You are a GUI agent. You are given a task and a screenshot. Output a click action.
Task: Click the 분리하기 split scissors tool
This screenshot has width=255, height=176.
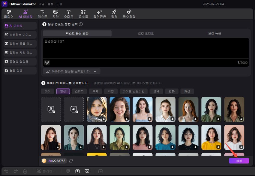[46, 171]
